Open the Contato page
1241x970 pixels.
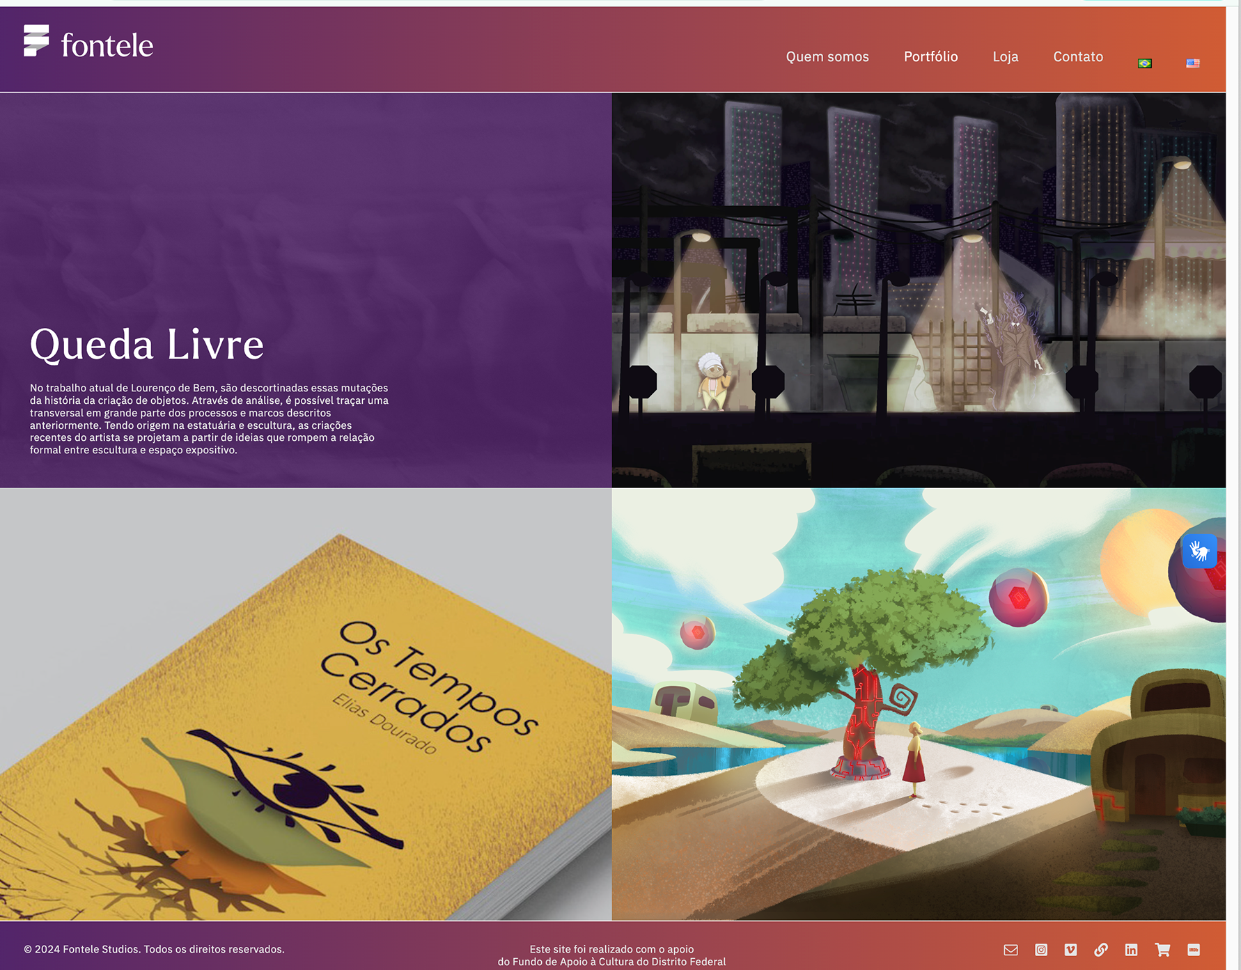point(1077,56)
